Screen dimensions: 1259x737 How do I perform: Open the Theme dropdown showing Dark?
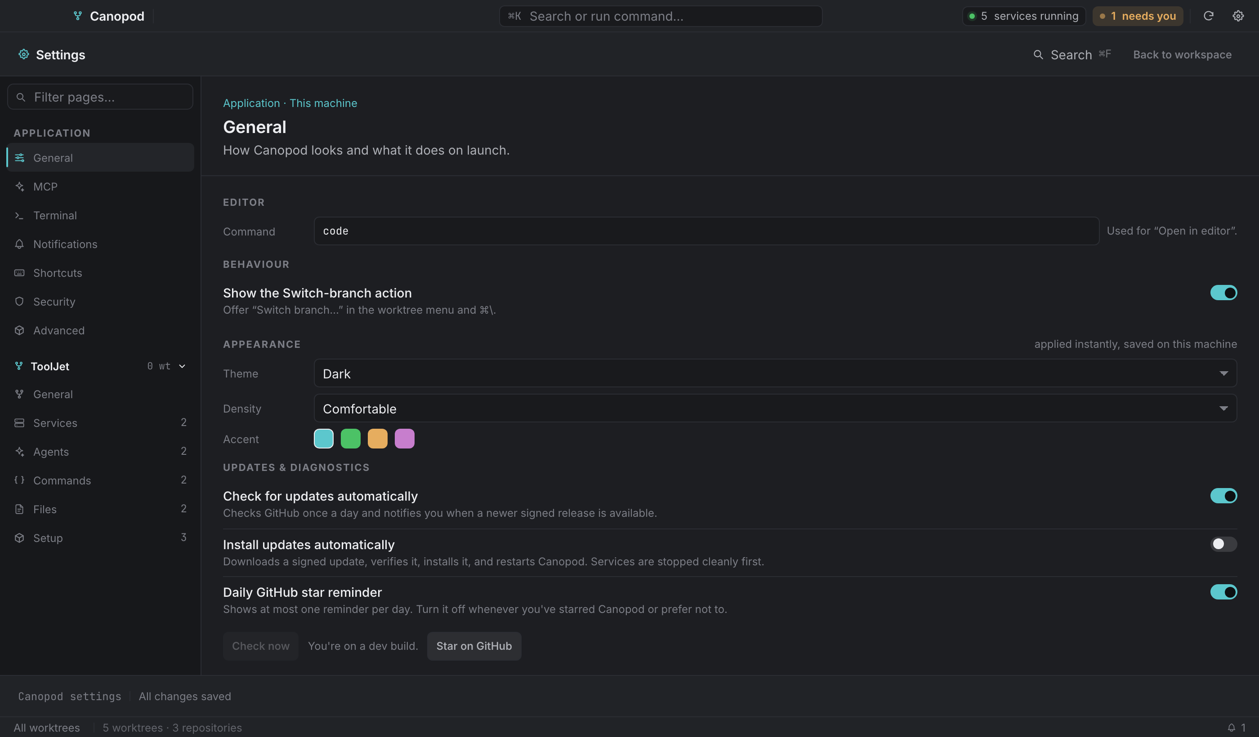pyautogui.click(x=775, y=373)
